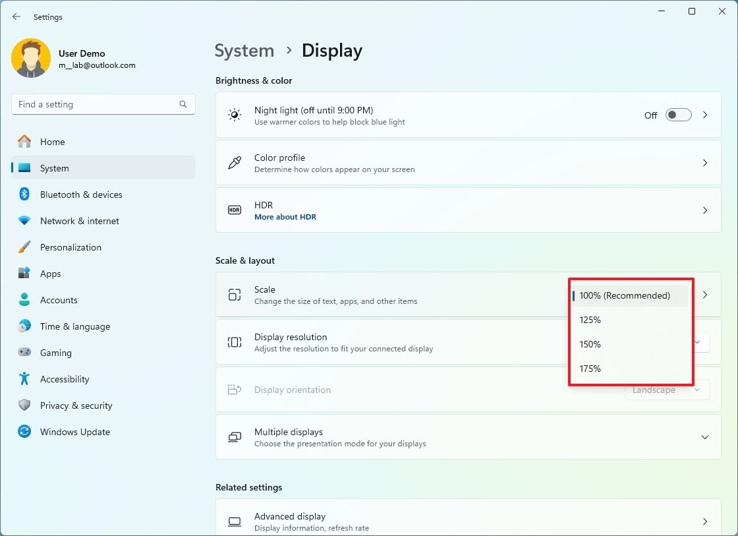
Task: Click the HDR badge icon
Action: coord(234,210)
